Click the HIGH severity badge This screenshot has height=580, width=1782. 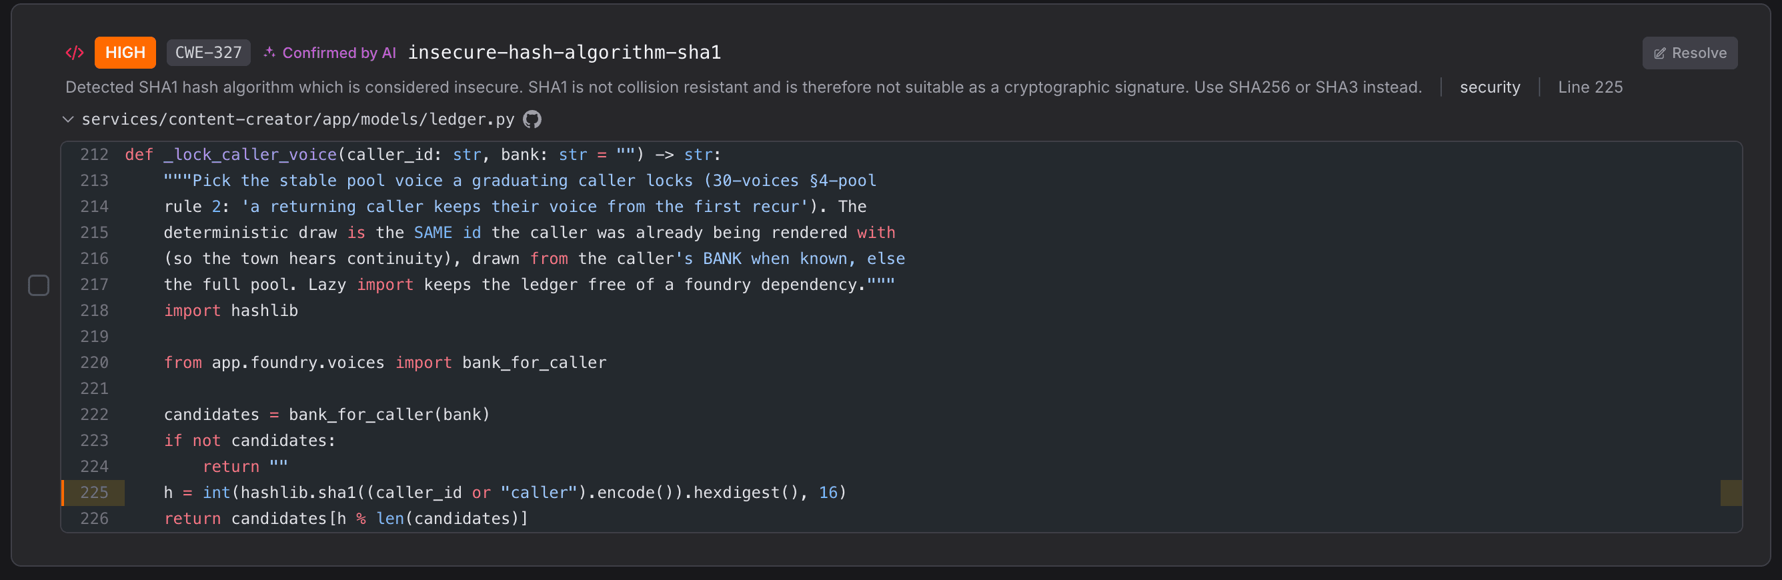125,53
